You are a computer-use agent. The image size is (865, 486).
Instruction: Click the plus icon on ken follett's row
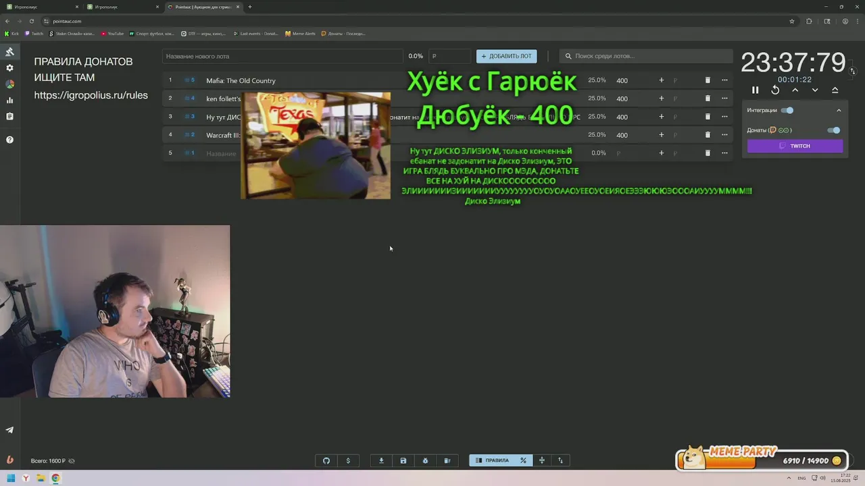click(x=662, y=99)
